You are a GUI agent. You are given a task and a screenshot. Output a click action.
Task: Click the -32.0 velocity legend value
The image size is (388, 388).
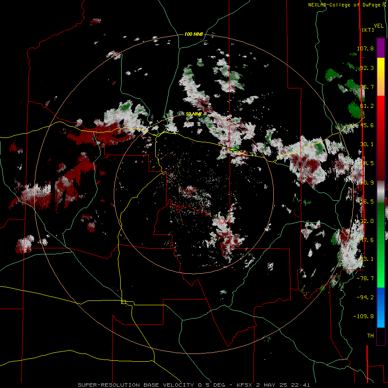365,221
